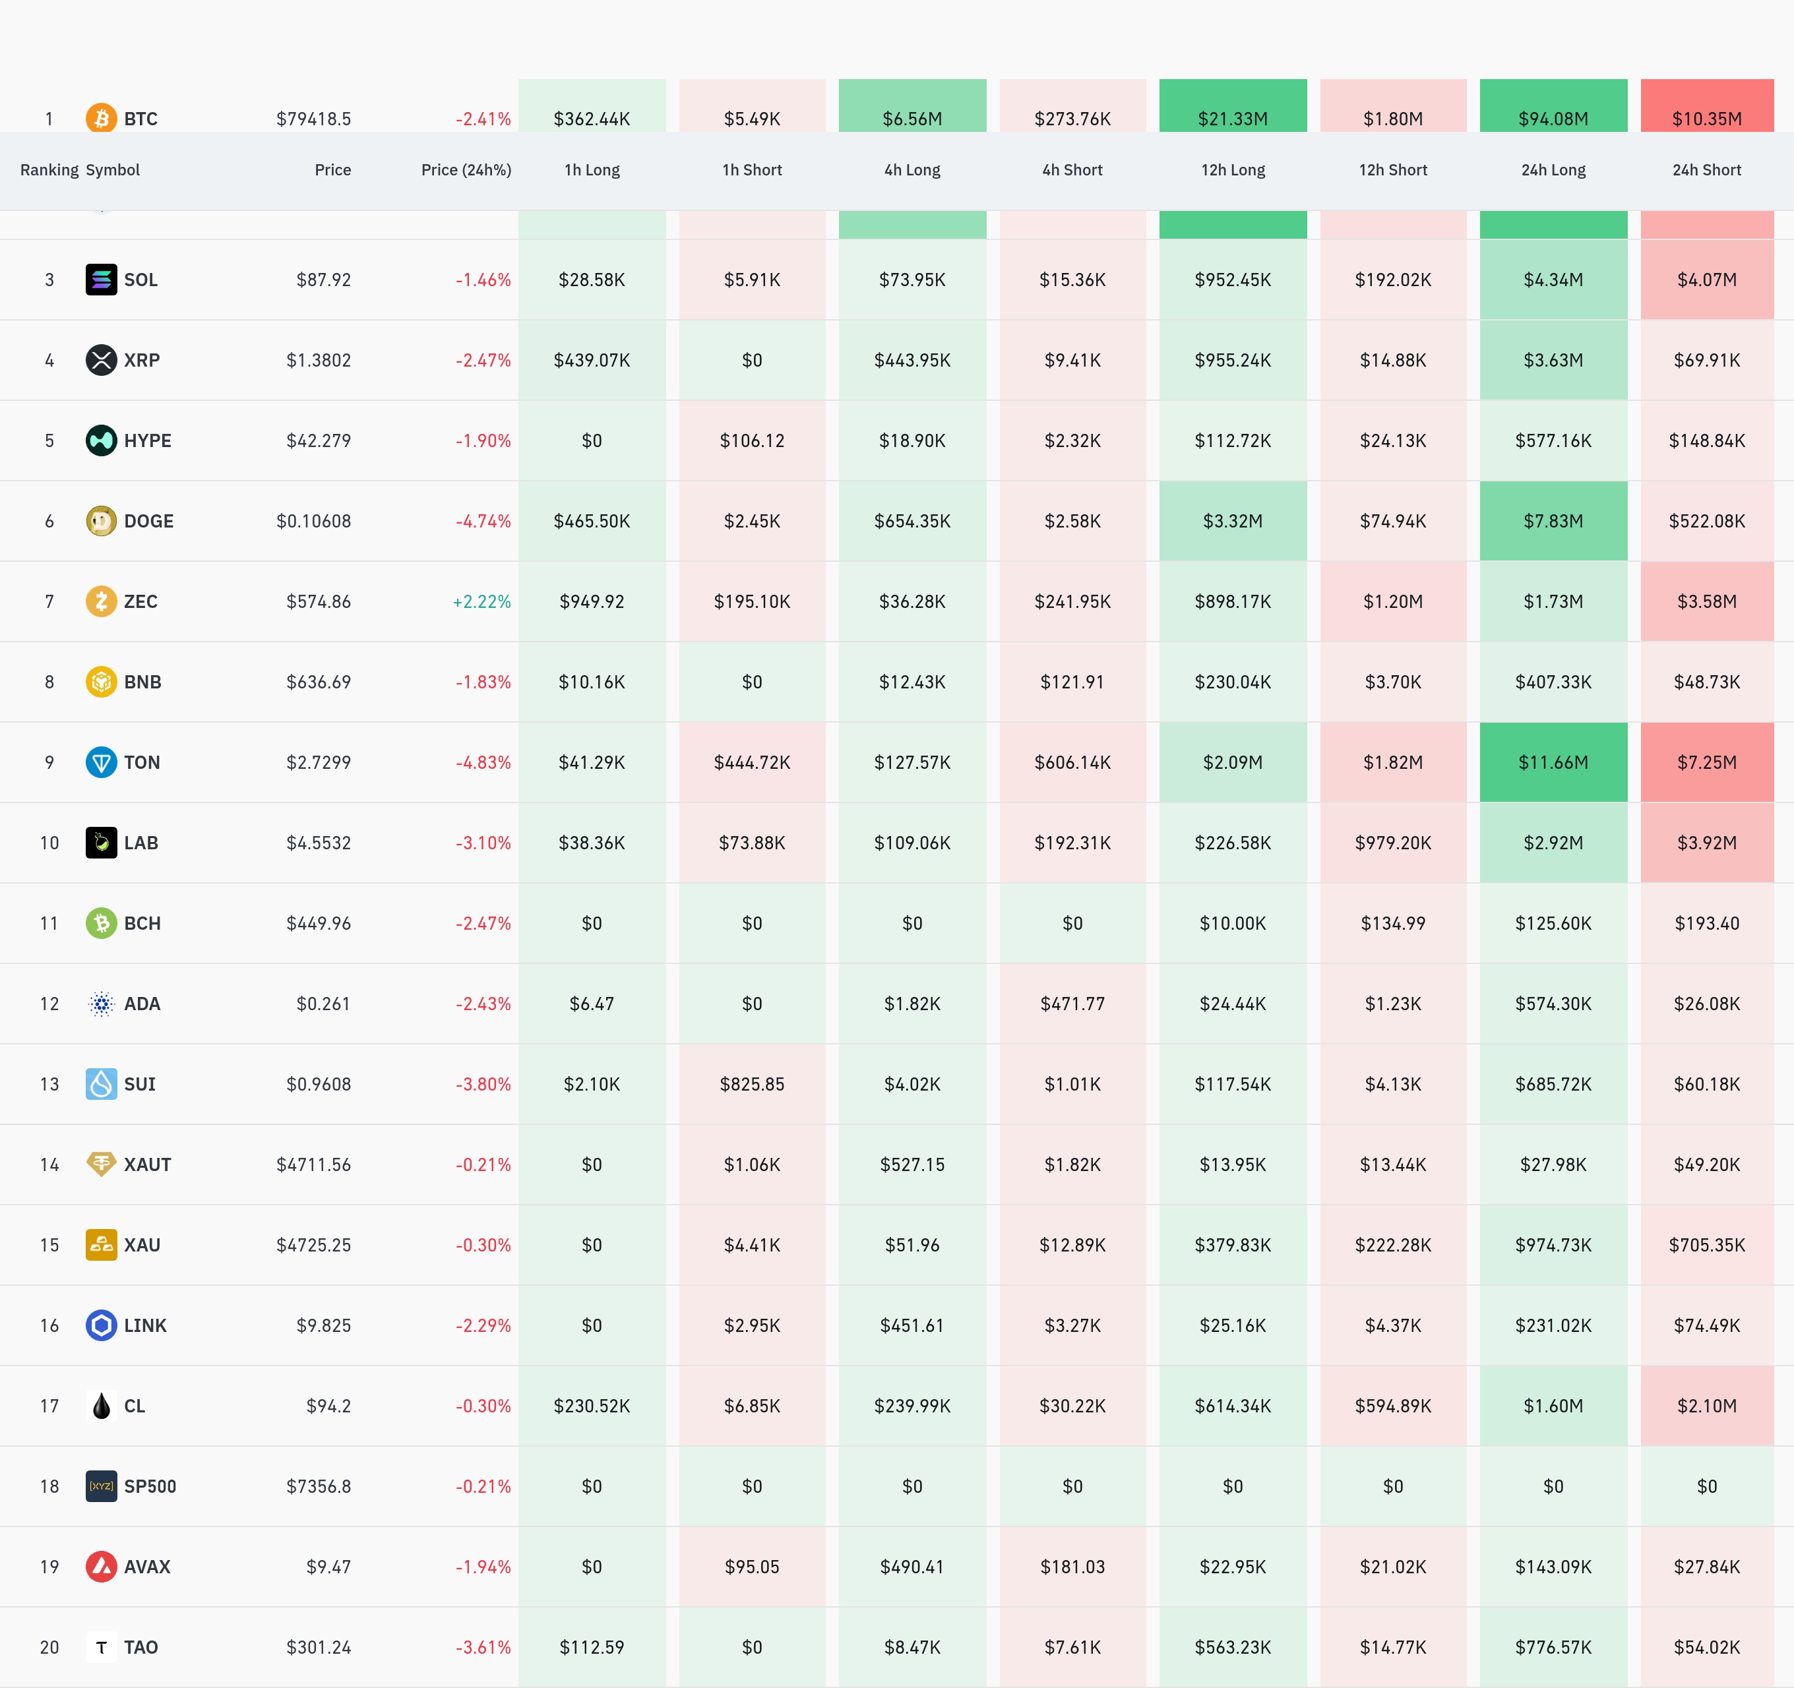Sort by 24h Short column header
The image size is (1794, 1688).
[x=1706, y=169]
